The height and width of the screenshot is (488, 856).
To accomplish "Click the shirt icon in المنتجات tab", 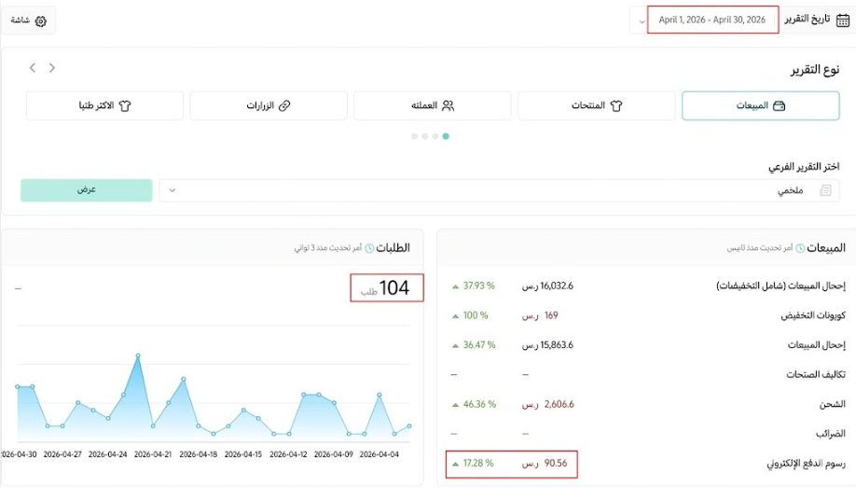I will (616, 106).
